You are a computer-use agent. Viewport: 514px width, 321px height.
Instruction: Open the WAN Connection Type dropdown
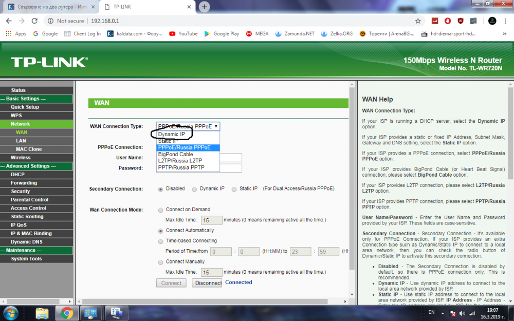click(x=188, y=126)
